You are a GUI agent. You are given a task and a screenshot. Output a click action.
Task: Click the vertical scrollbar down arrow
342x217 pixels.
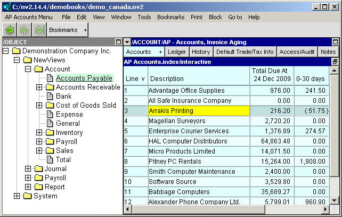pos(335,200)
